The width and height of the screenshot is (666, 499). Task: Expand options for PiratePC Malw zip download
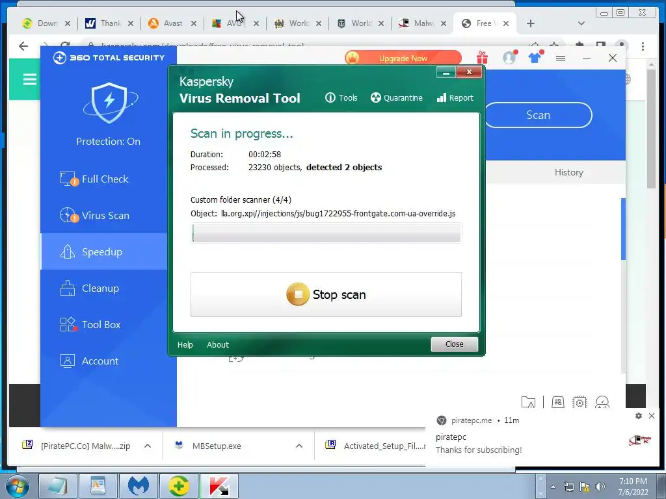coord(148,446)
